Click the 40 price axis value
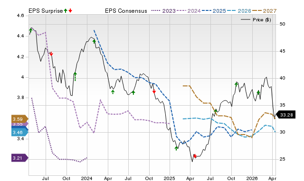The height and width of the screenshot is (181, 304). click(x=282, y=78)
